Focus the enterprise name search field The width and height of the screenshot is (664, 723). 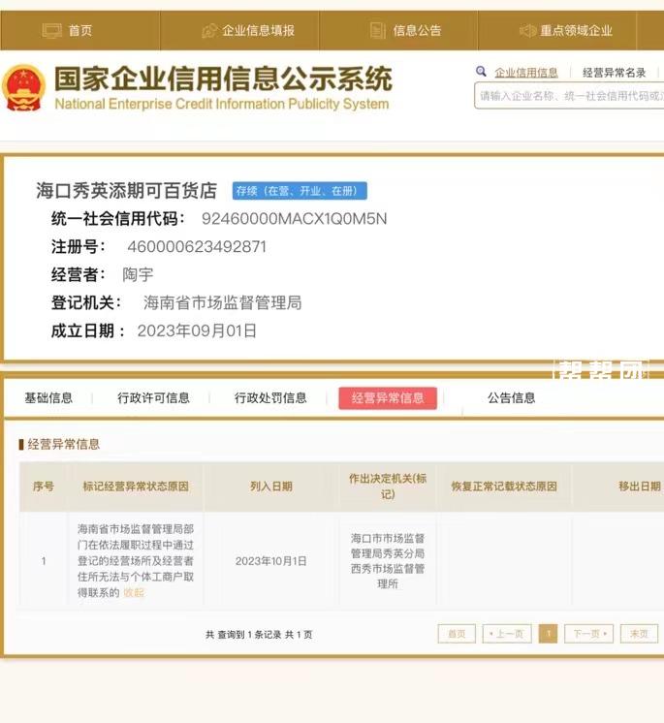click(569, 96)
